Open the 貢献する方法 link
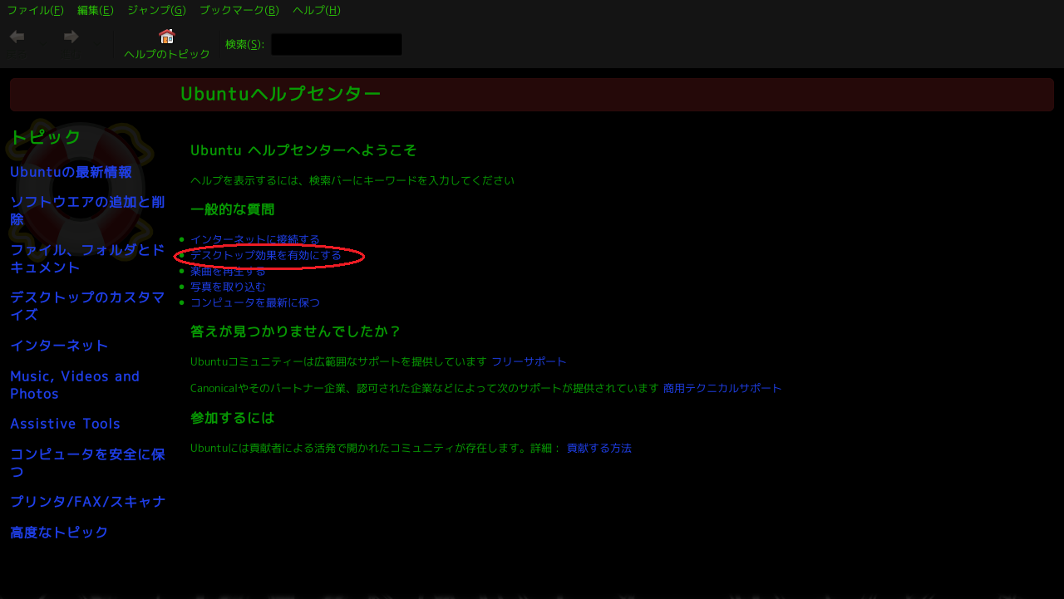The width and height of the screenshot is (1064, 599). tap(598, 448)
